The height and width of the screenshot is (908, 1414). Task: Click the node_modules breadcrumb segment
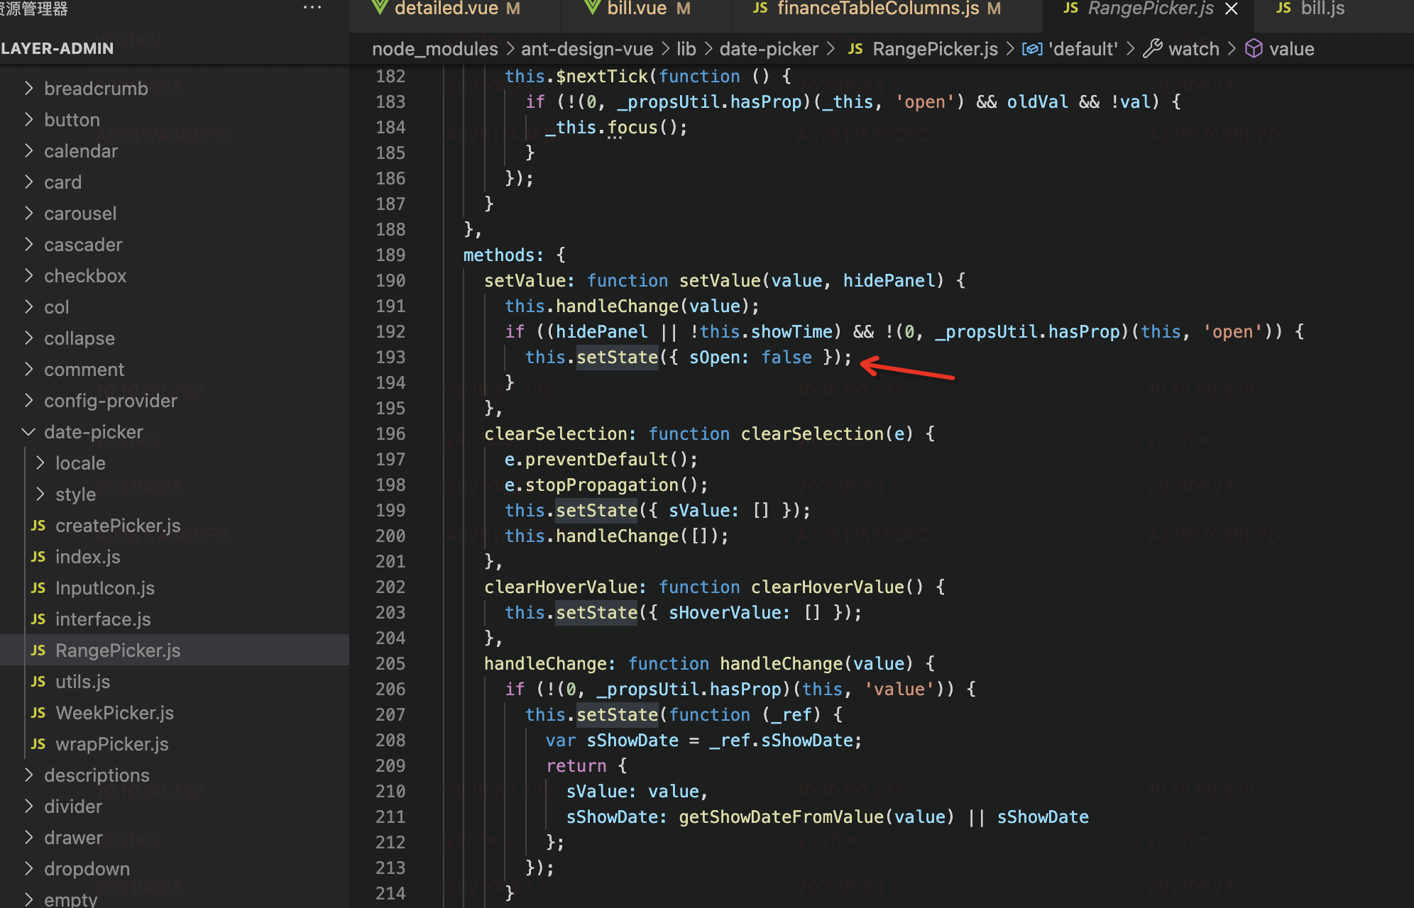[x=434, y=49]
